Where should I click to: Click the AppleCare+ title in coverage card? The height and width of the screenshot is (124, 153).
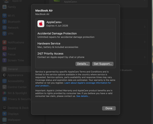(x=54, y=22)
